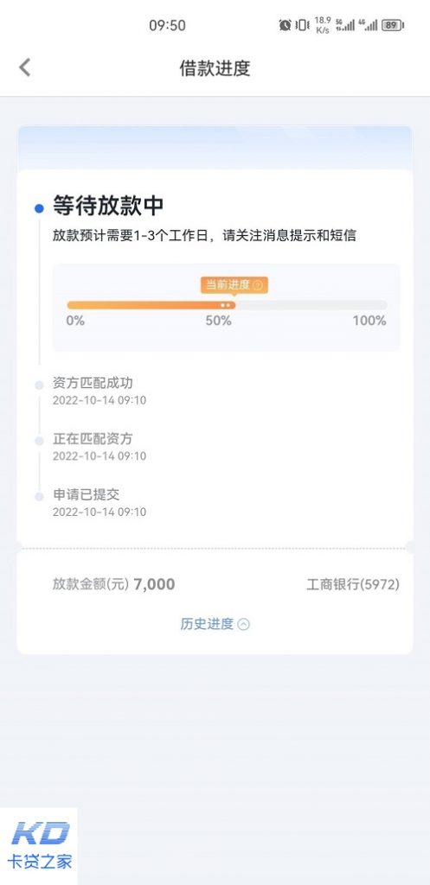The image size is (430, 885).
Task: Tap the battery indicator showing 89
Action: [393, 25]
